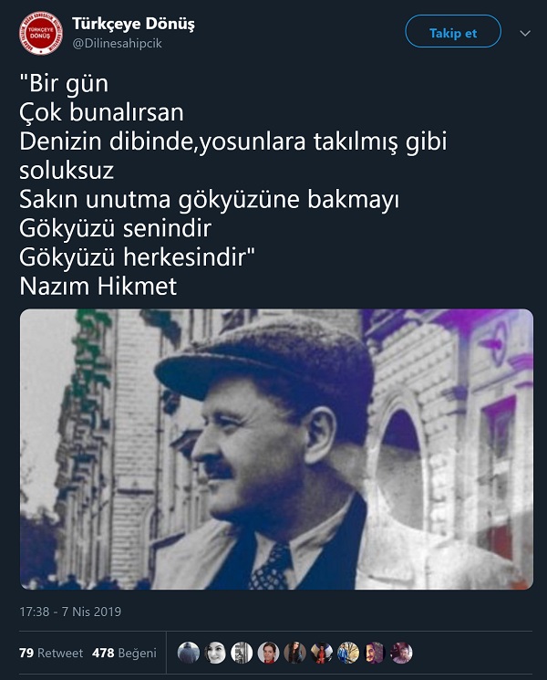547x680 pixels.
Task: Open fourth liker avatar of woman in red top
Action: coord(269,653)
